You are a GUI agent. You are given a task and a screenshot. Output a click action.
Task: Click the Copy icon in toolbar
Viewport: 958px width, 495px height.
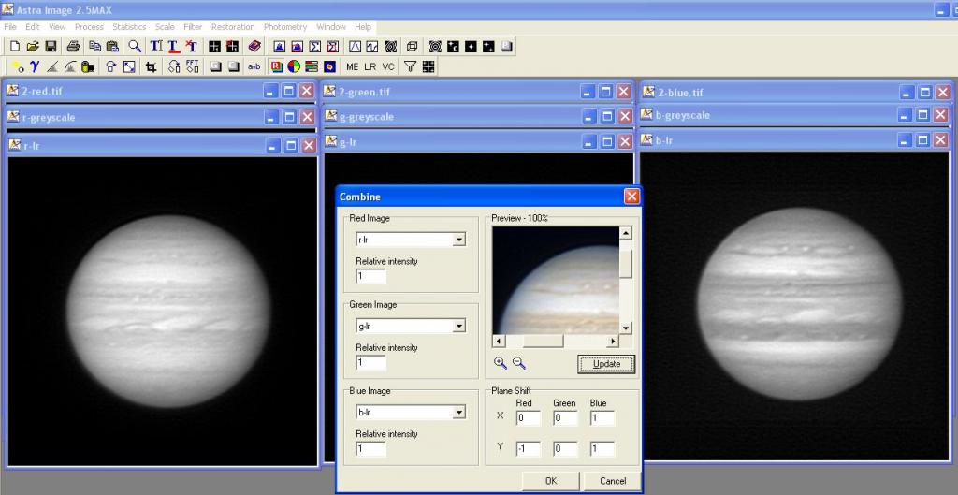[x=94, y=47]
